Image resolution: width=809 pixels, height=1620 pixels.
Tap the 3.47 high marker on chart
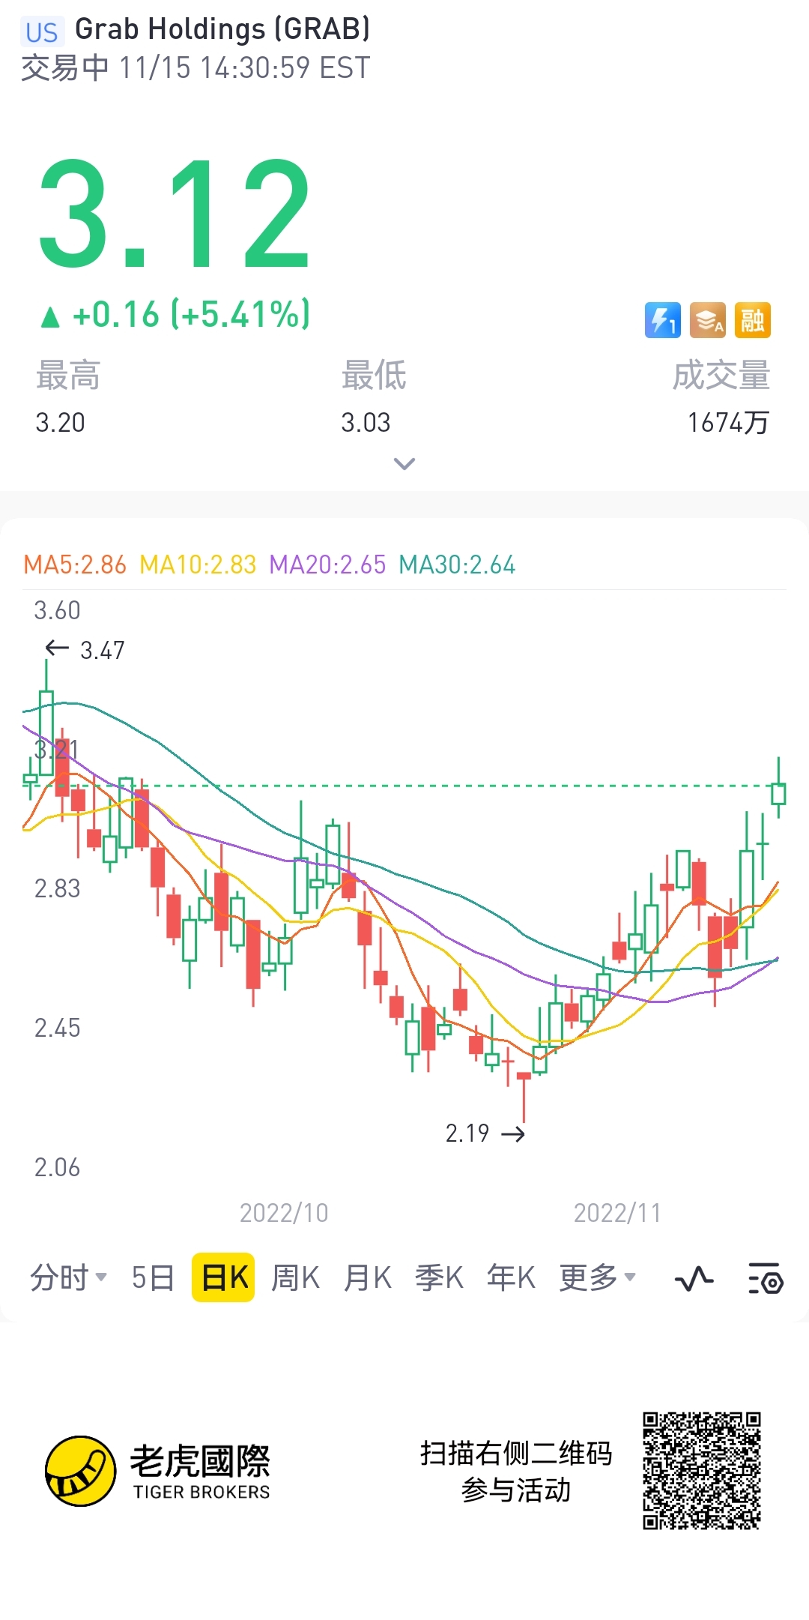click(x=85, y=650)
